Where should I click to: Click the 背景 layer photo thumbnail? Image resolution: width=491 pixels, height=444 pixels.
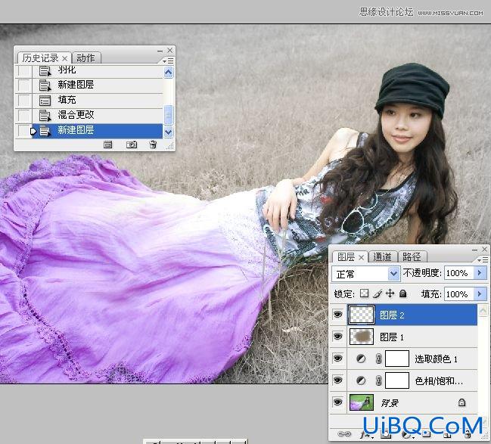point(362,402)
